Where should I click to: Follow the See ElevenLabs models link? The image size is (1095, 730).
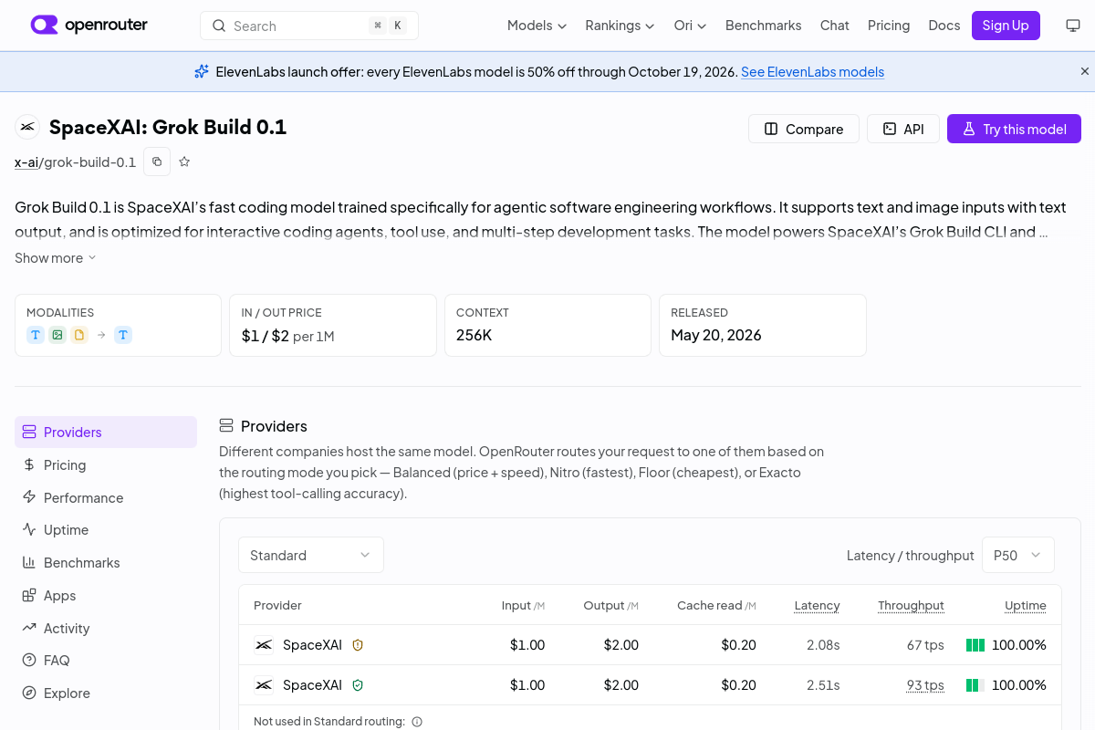tap(812, 72)
